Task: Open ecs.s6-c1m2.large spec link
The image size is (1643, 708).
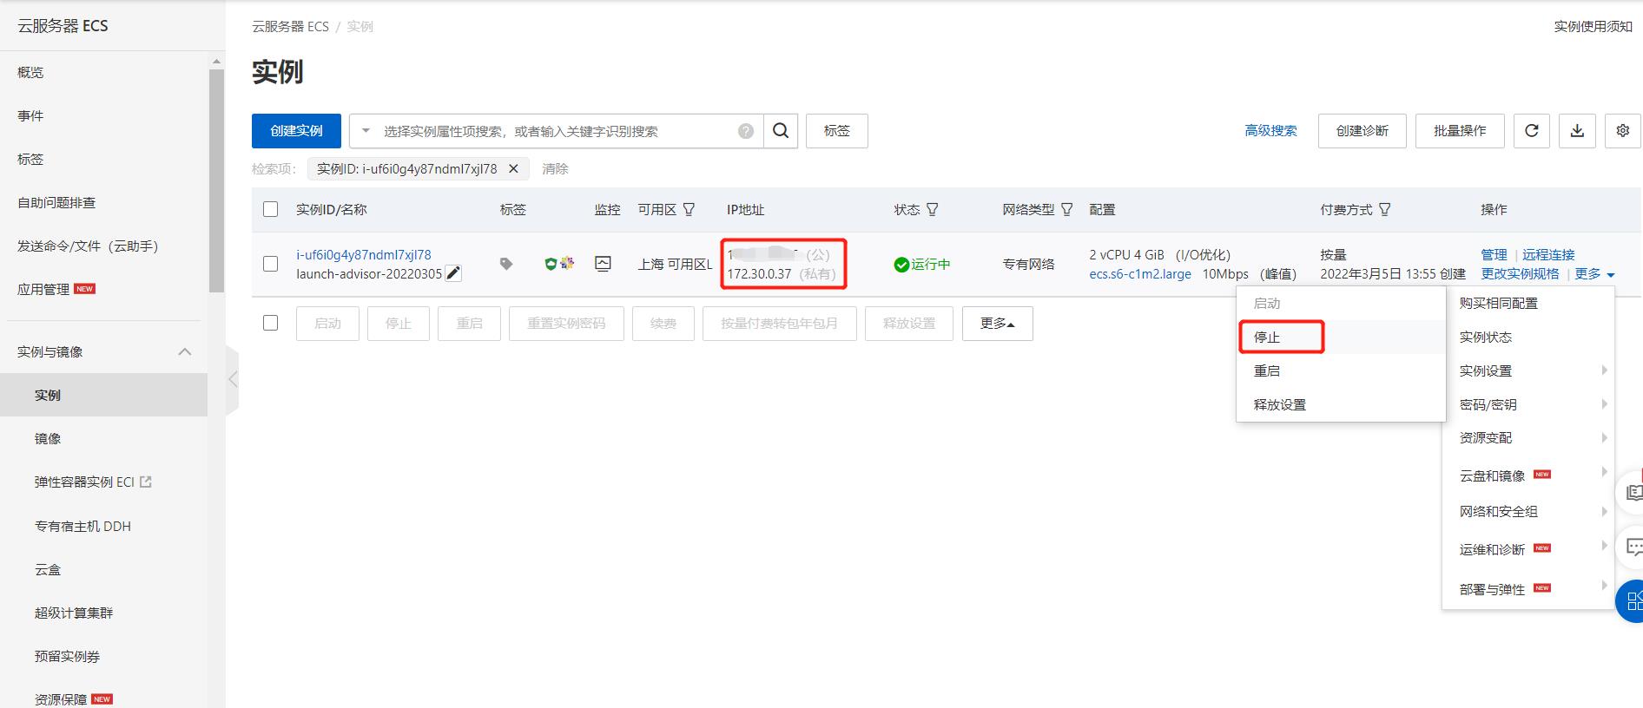Action: click(x=1140, y=273)
